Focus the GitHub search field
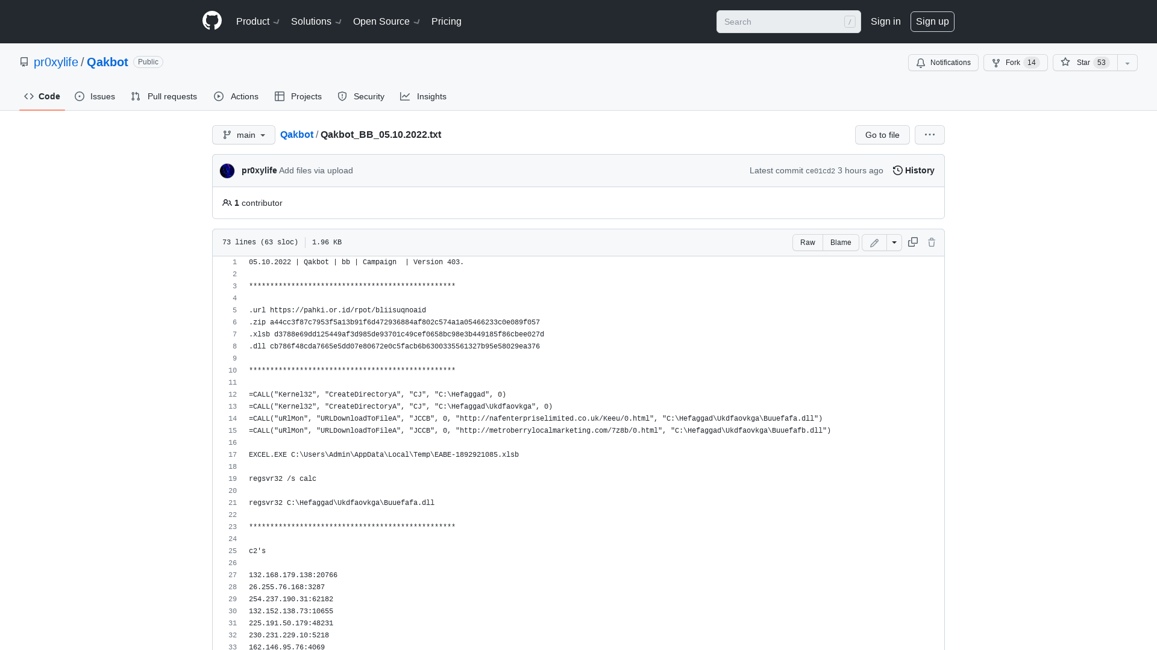Viewport: 1157px width, 650px height. click(788, 21)
